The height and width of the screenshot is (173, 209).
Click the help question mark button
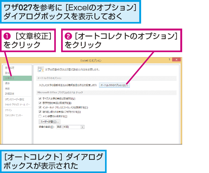(169, 60)
